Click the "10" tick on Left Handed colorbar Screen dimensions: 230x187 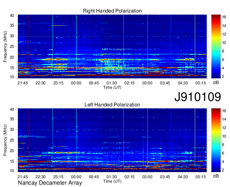[x=224, y=136]
